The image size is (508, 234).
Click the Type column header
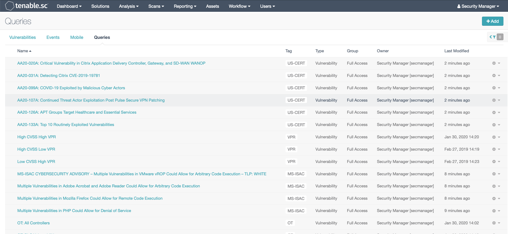320,51
